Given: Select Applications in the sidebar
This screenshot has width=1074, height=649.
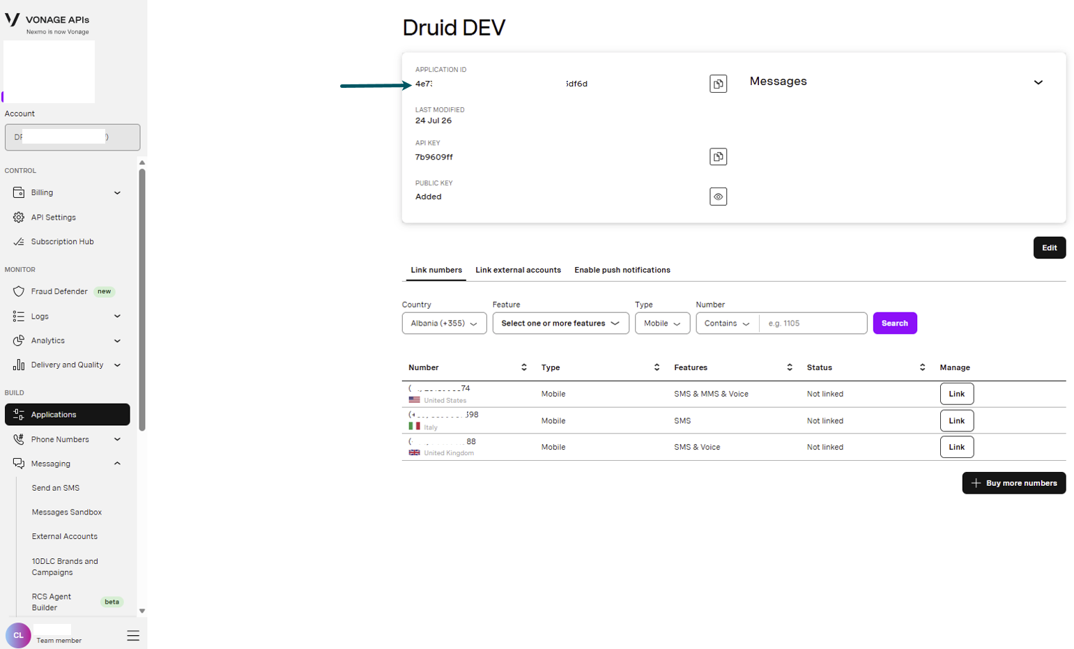Looking at the screenshot, I should click(68, 415).
